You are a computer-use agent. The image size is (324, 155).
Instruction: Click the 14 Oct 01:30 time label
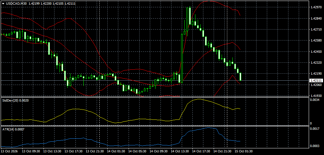116,151
